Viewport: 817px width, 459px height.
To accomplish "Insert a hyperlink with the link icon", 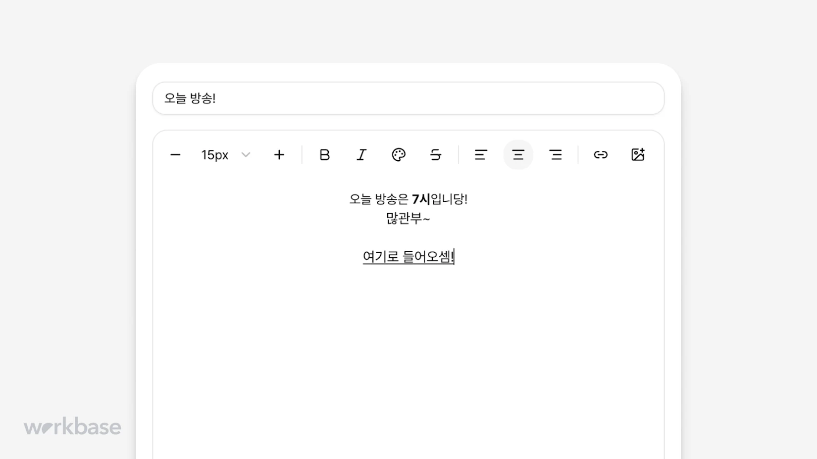I will pos(601,155).
